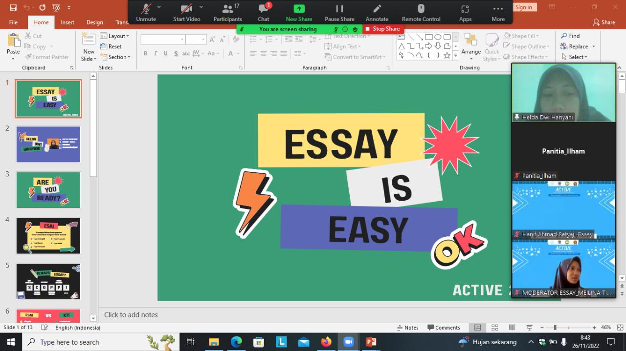626x351 pixels.
Task: Toggle the Notes pane in status bar
Action: [x=407, y=328]
